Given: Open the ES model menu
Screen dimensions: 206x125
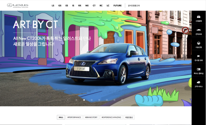Looking at the screenshot, I should [67, 6].
